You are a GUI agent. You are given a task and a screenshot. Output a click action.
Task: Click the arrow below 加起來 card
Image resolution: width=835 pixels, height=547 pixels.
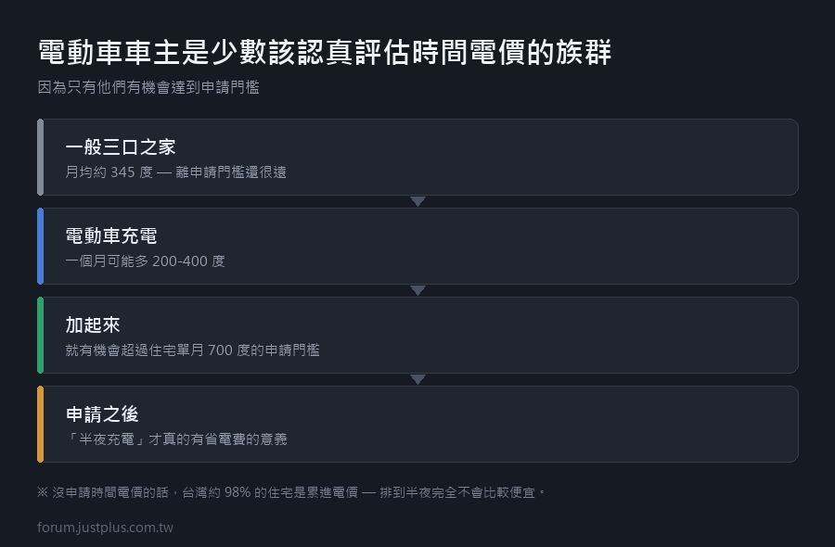(418, 379)
